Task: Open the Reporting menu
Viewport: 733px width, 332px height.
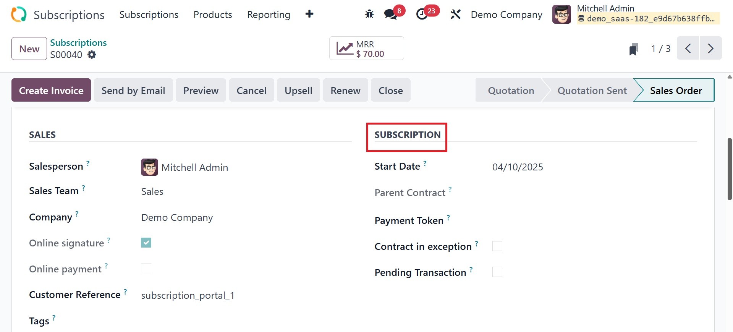Action: 269,15
